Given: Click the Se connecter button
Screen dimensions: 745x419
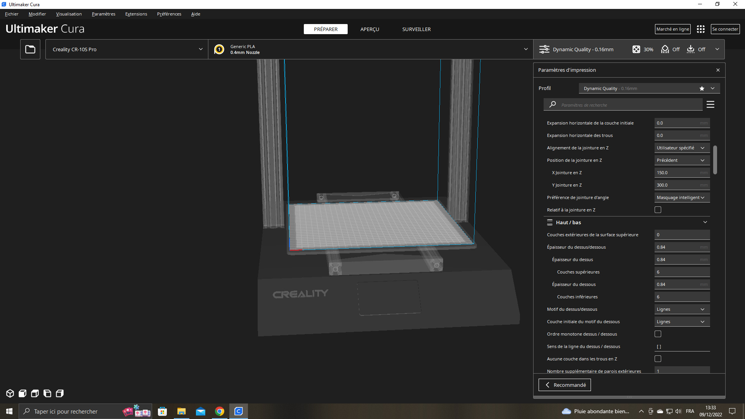Looking at the screenshot, I should tap(725, 29).
